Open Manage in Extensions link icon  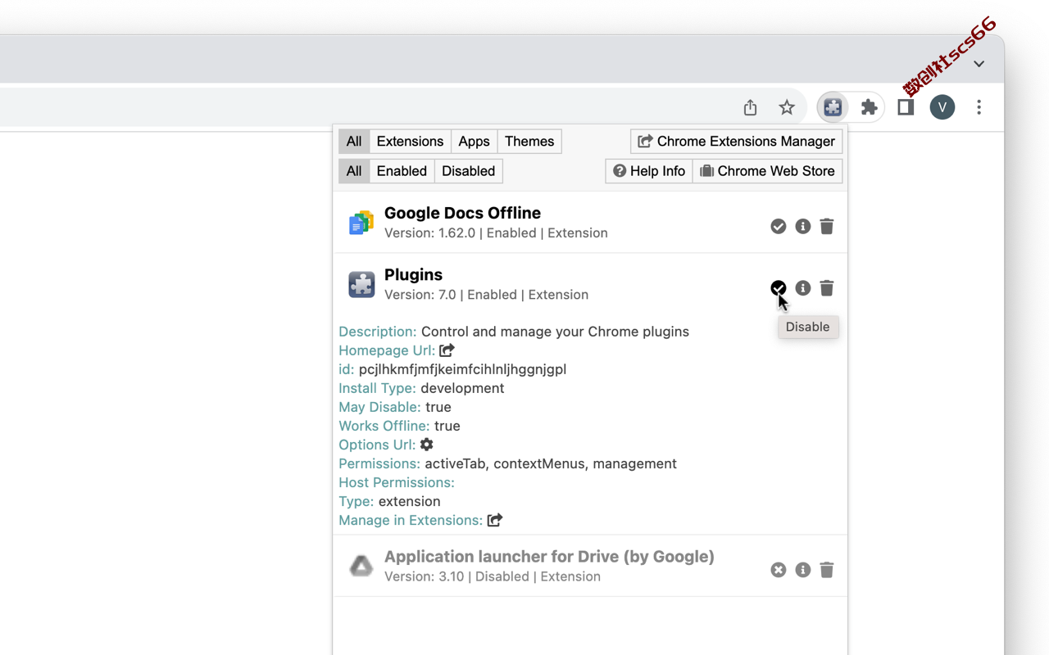(495, 520)
